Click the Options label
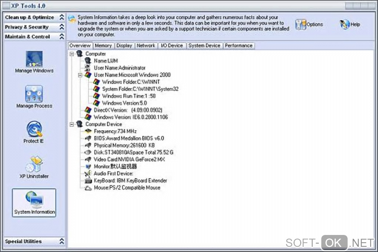Image resolution: width=378 pixels, height=252 pixels. click(x=315, y=24)
